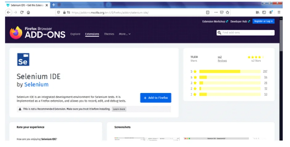
Task: Bookmark this page with the star icon
Action: (227, 12)
